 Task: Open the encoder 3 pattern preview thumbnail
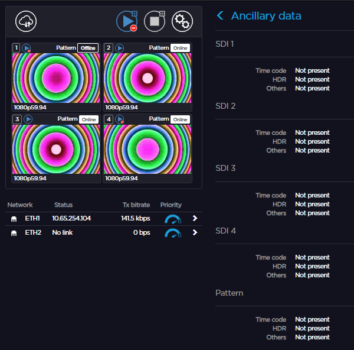pos(56,148)
